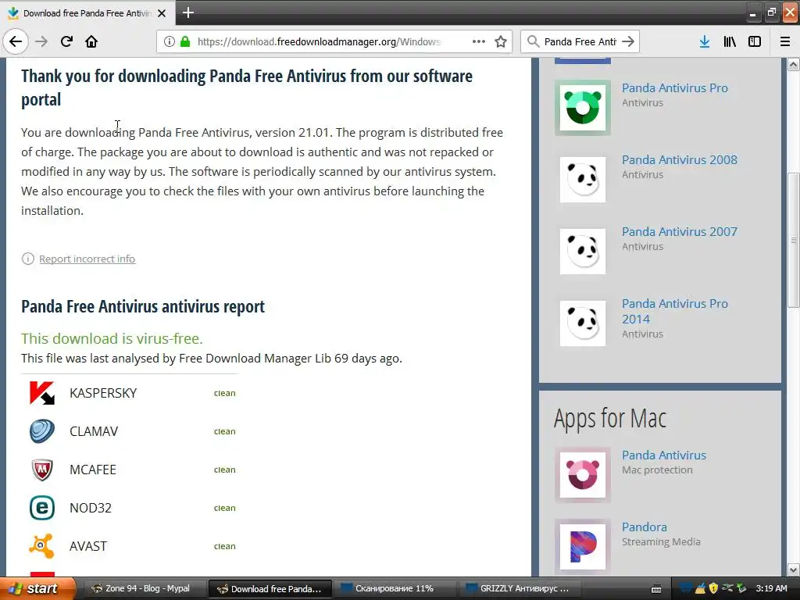This screenshot has width=800, height=600.
Task: Open the Pandora Streaming Media link
Action: (x=645, y=527)
